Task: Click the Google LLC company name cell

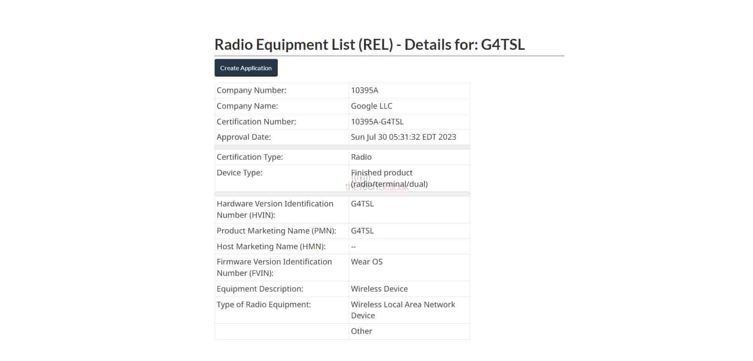Action: tap(371, 106)
